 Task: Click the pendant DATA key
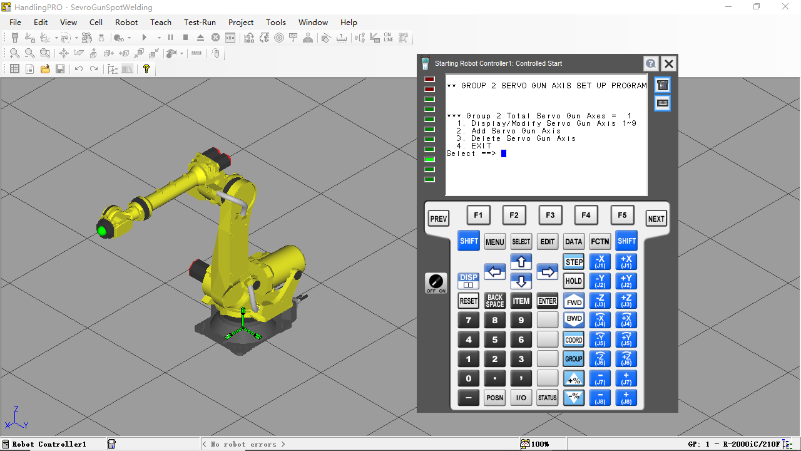574,242
